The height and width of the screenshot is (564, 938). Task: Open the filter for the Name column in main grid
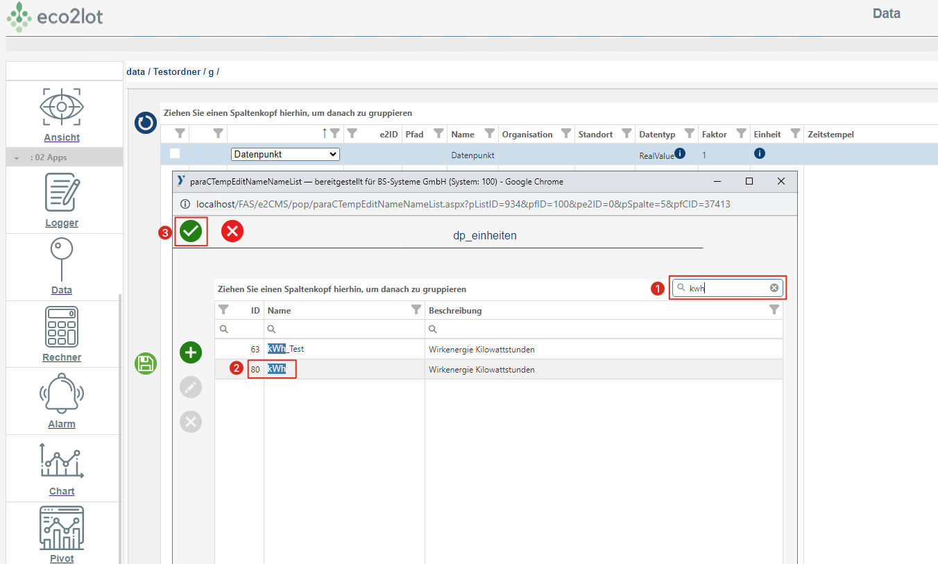click(x=489, y=134)
